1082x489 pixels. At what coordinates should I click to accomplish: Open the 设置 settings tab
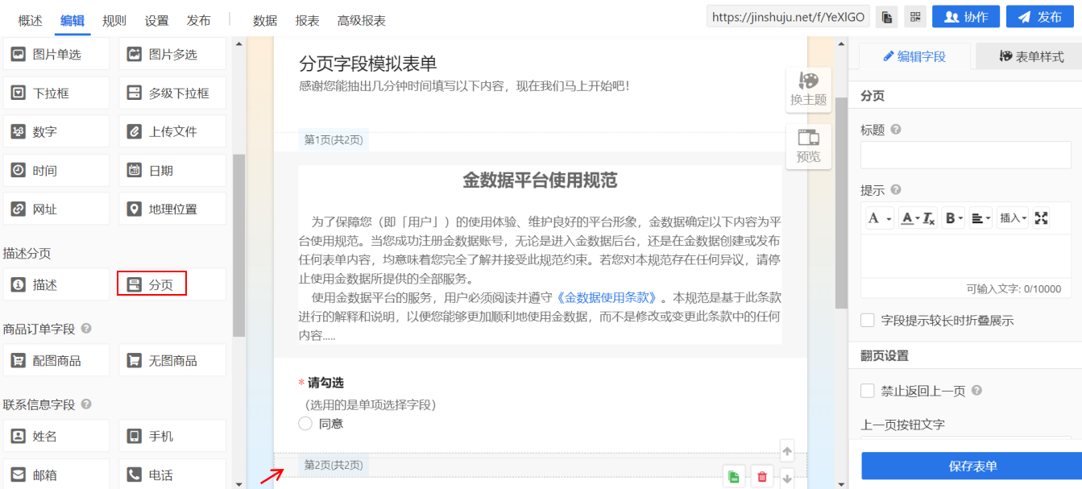(x=157, y=21)
